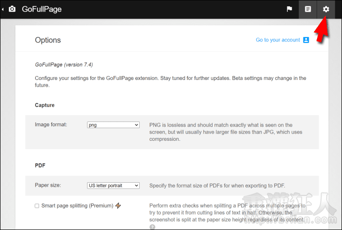Image resolution: width=342 pixels, height=230 pixels.
Task: Enable the Smart page splitting checkbox
Action: coord(37,206)
